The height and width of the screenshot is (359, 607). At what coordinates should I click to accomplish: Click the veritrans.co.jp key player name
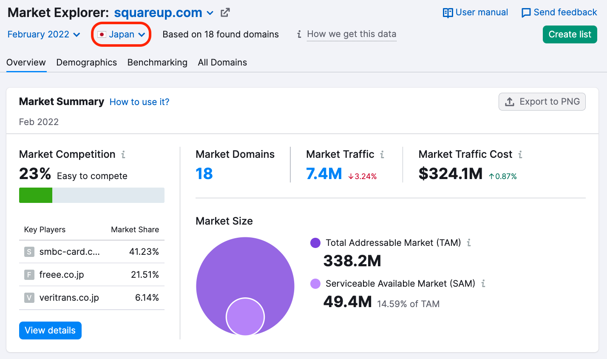click(69, 298)
